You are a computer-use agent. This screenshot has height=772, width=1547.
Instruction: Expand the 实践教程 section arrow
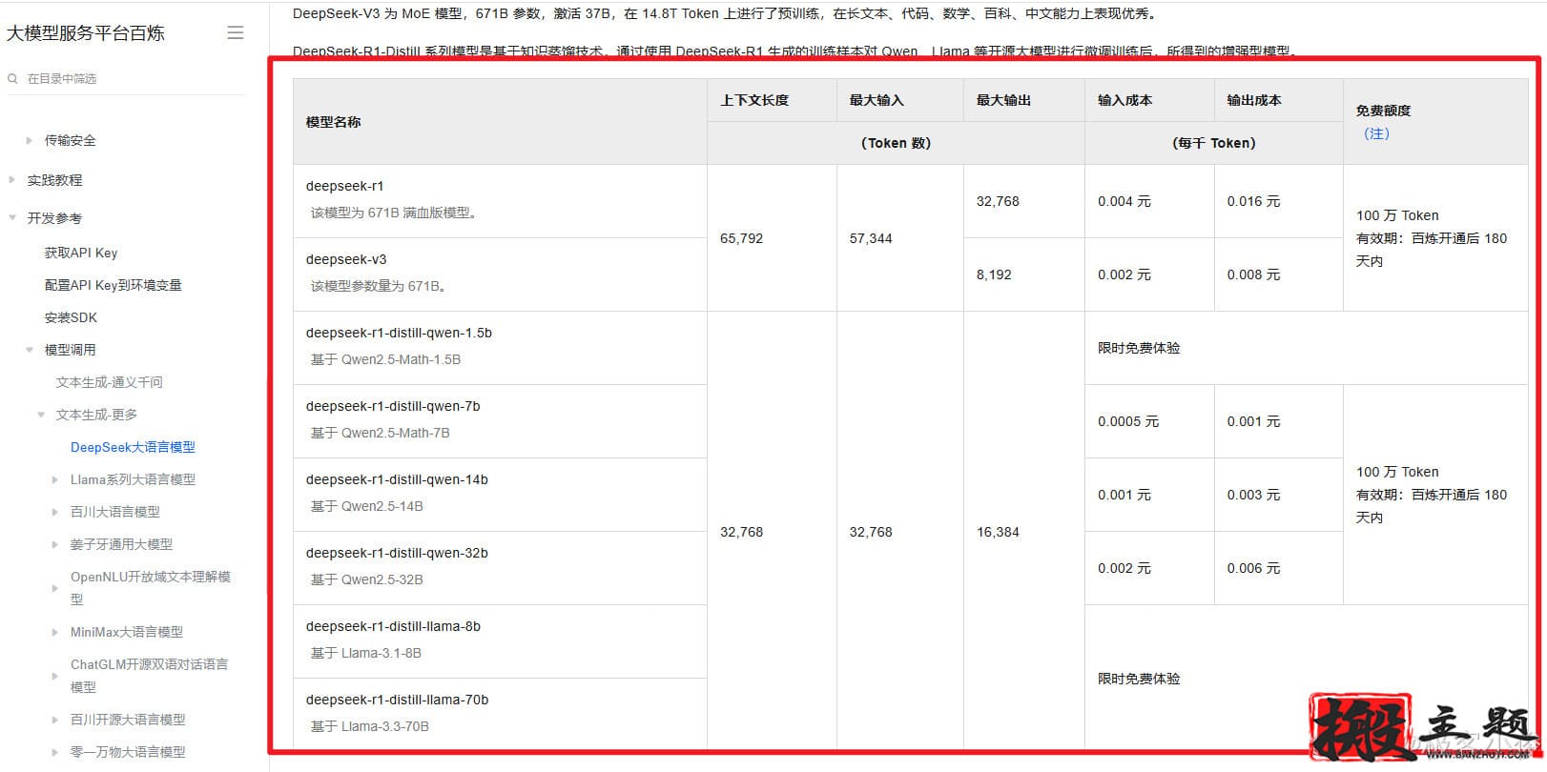(11, 180)
